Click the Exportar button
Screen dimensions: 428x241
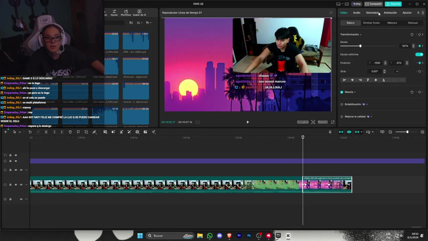pyautogui.click(x=393, y=4)
